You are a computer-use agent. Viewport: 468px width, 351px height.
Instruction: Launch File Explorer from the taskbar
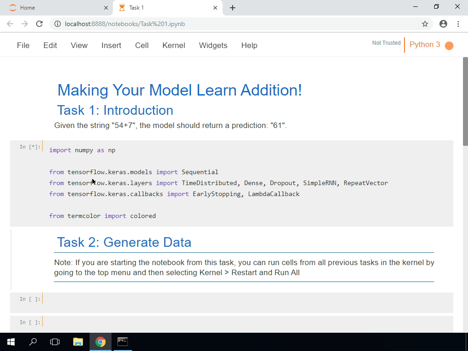[78, 341]
